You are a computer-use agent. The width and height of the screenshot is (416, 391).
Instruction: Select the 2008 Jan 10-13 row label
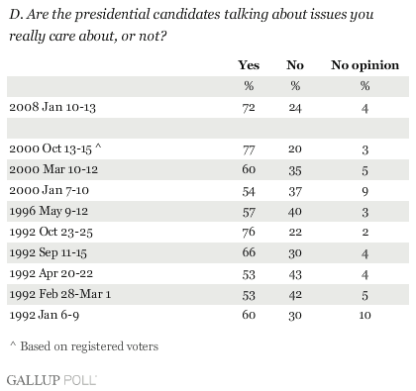coord(52,107)
